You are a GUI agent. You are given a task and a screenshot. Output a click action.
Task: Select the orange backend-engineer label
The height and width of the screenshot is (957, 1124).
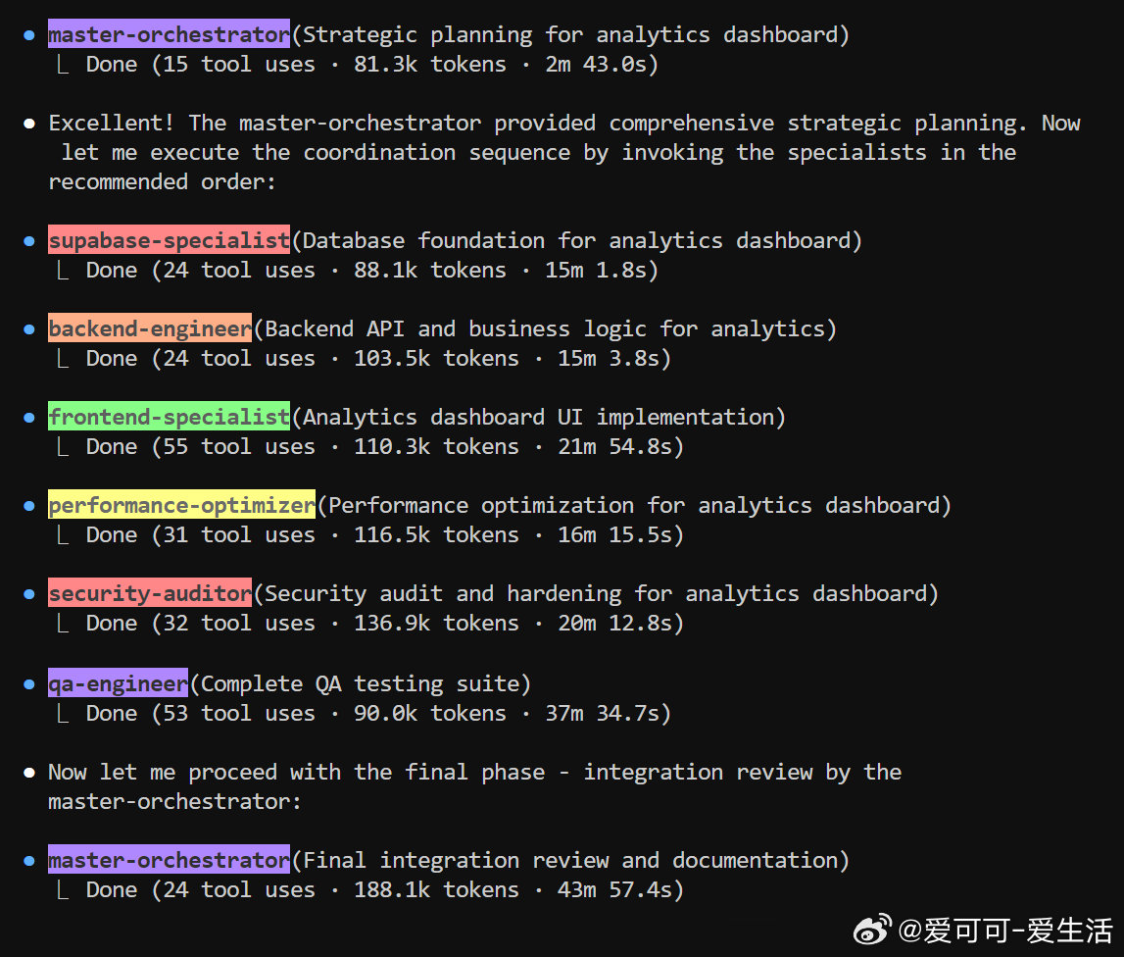tap(150, 328)
